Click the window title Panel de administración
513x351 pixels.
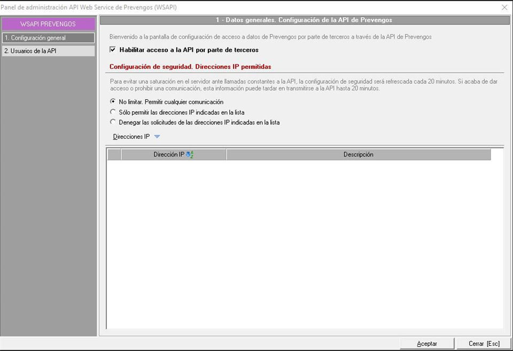point(89,7)
